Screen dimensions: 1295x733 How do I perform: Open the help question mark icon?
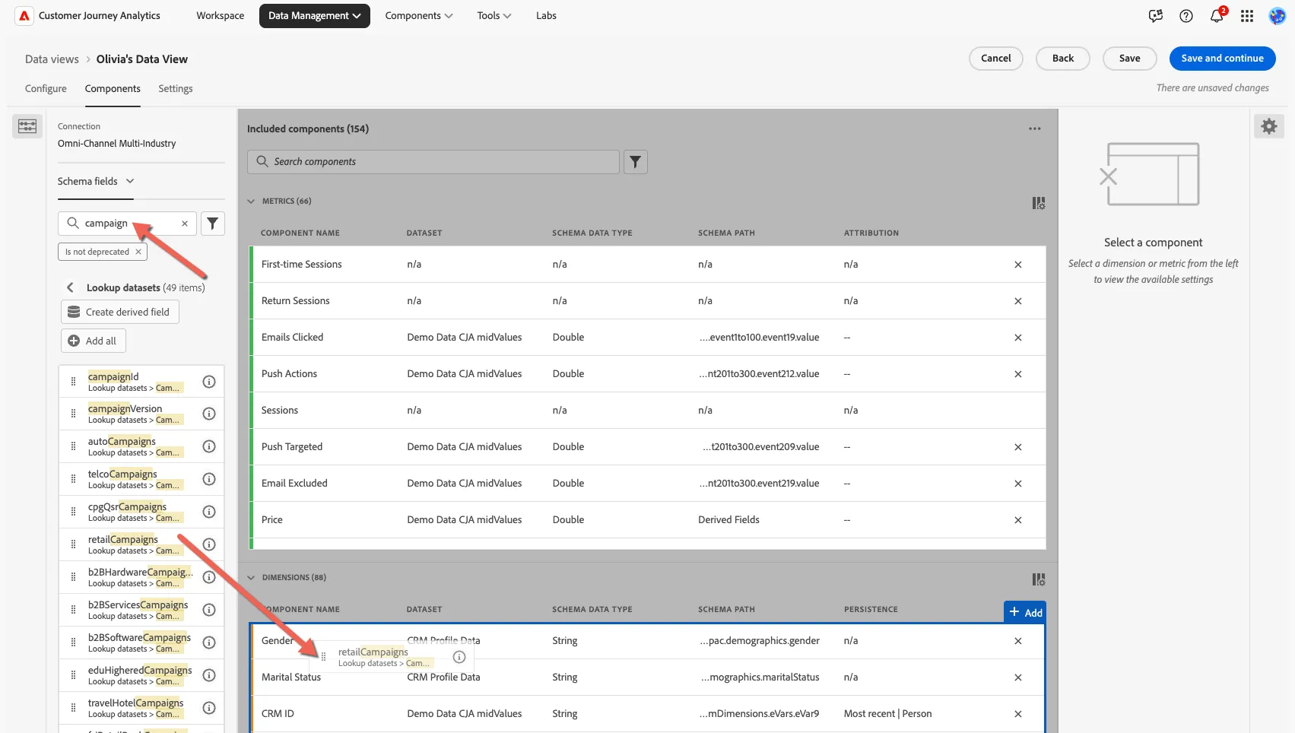pyautogui.click(x=1186, y=16)
